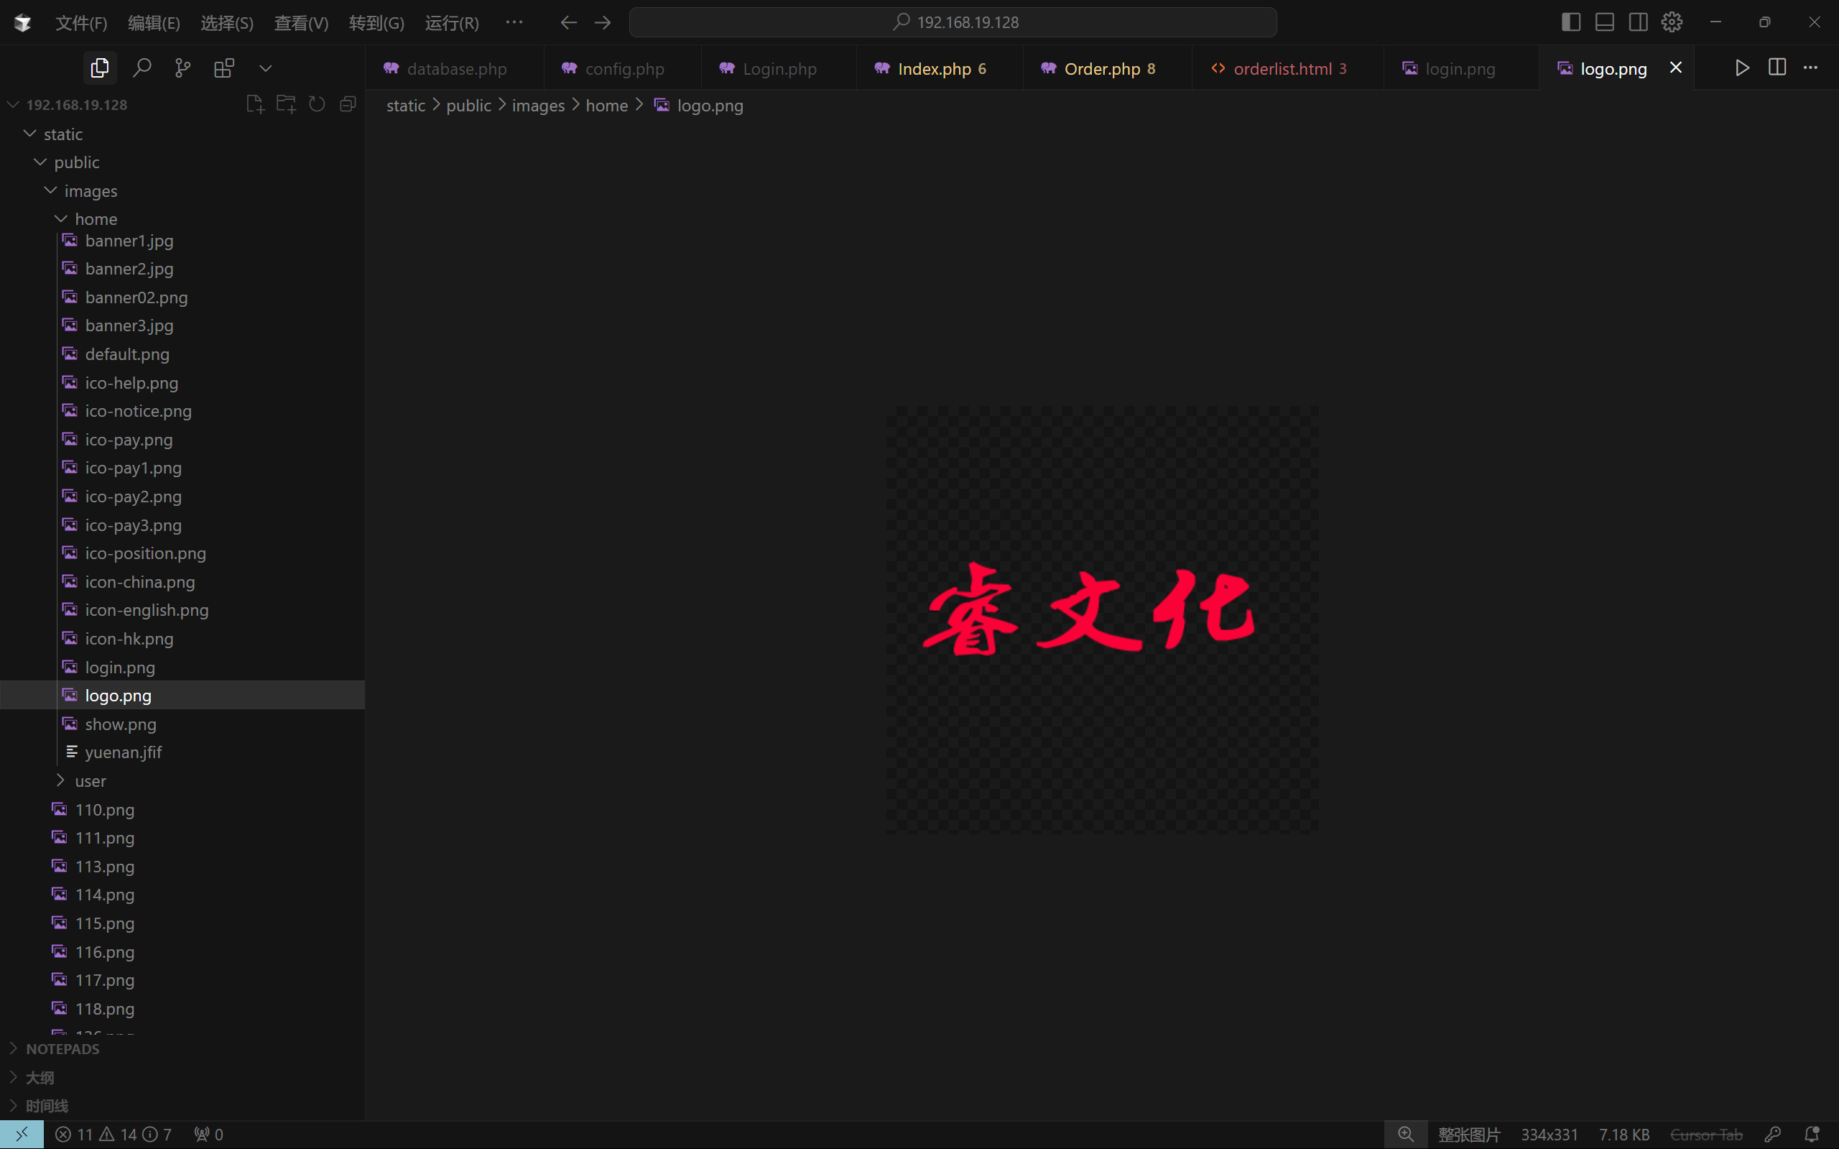1839x1149 pixels.
Task: Toggle the secondary sidebar layout button
Action: [1638, 22]
